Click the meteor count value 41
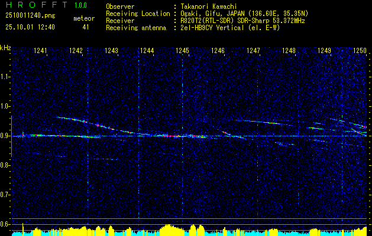Screen dimensions: 372x236 pos(86,27)
